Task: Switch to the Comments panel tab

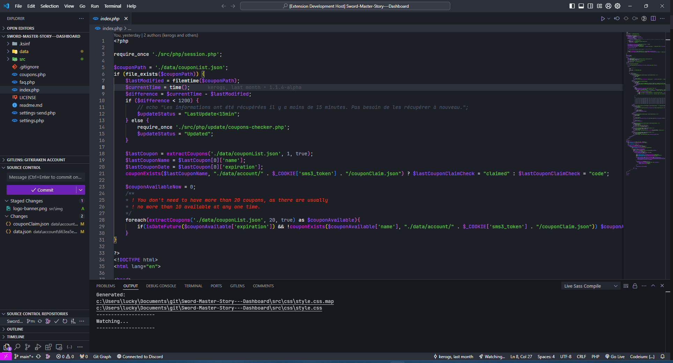Action: pos(263,286)
